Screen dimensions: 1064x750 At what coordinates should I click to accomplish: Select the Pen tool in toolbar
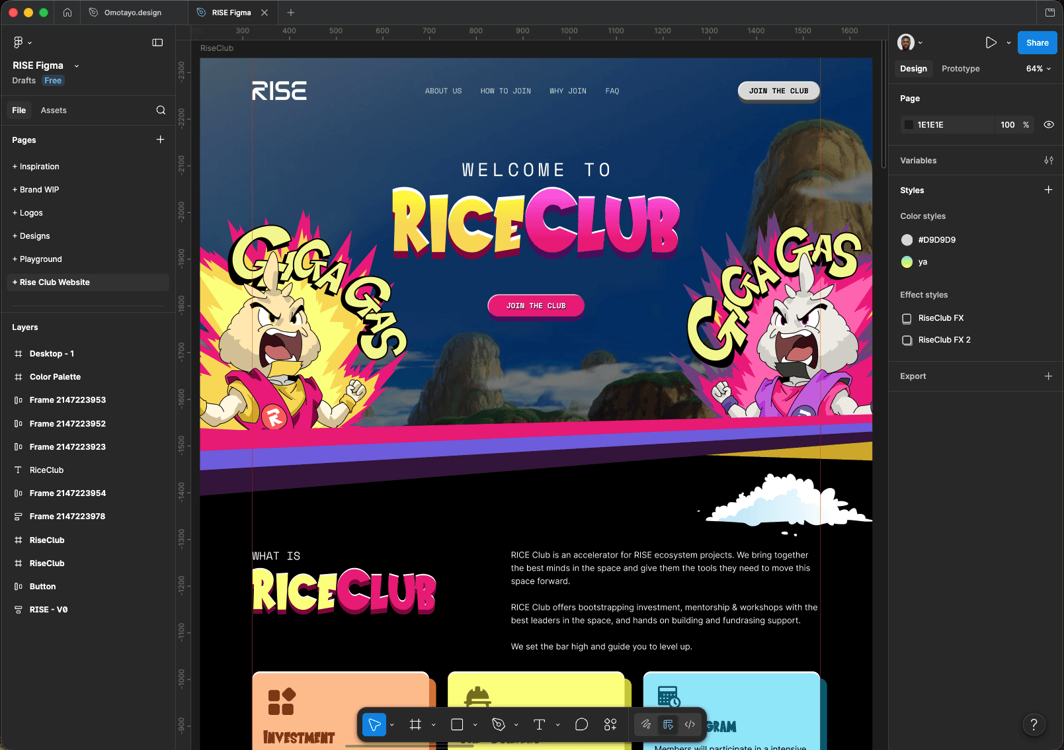point(499,725)
